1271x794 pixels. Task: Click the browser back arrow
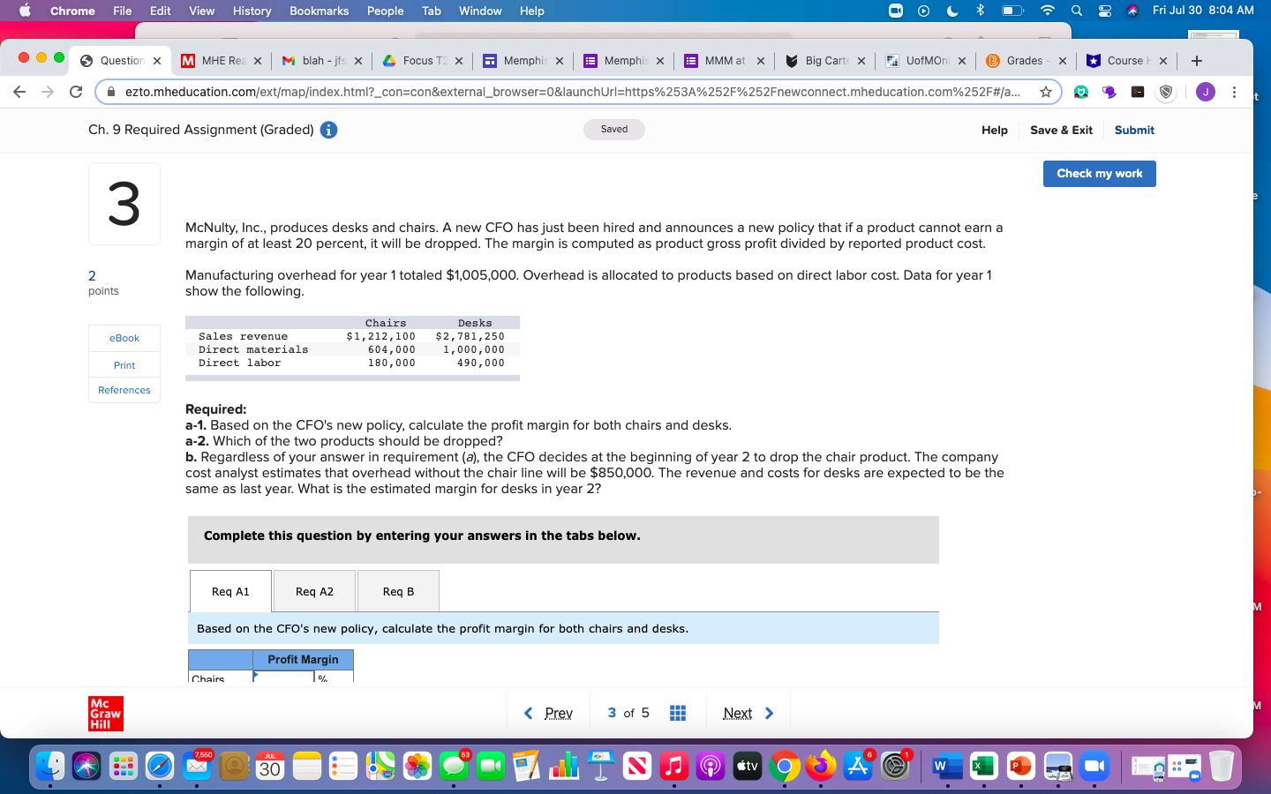click(x=19, y=91)
